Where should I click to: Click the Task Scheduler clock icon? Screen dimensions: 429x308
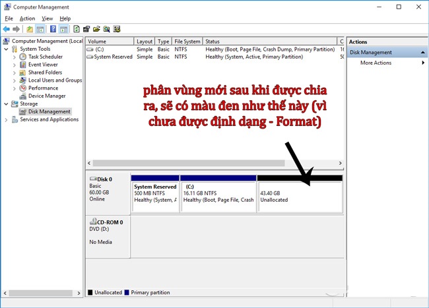[x=23, y=57]
